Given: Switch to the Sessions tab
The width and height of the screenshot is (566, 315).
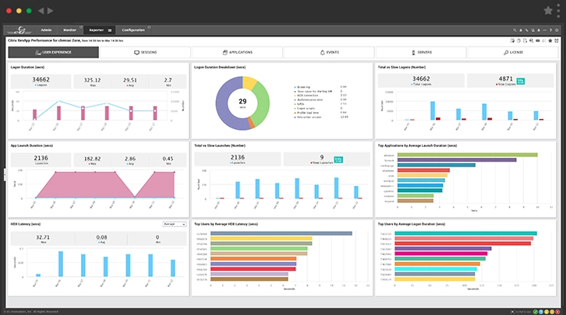Looking at the screenshot, I should point(145,52).
